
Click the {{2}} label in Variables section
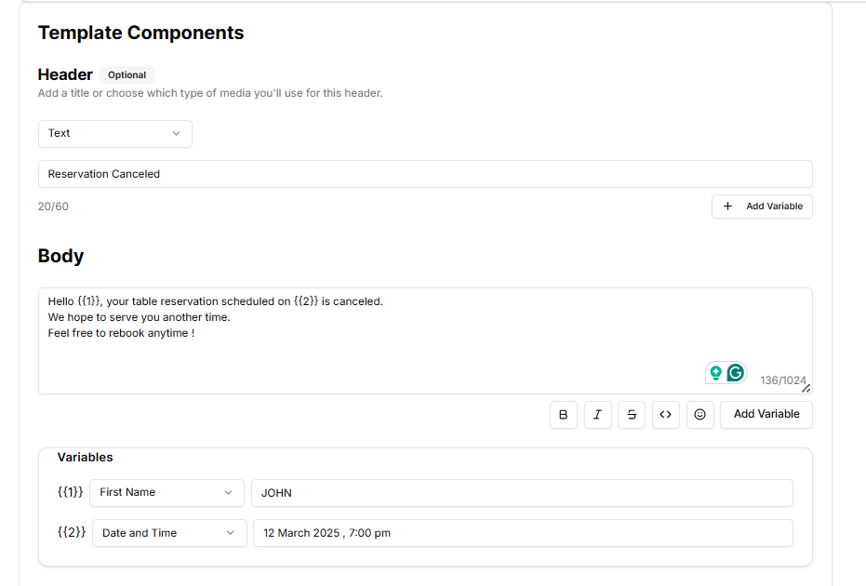[71, 532]
